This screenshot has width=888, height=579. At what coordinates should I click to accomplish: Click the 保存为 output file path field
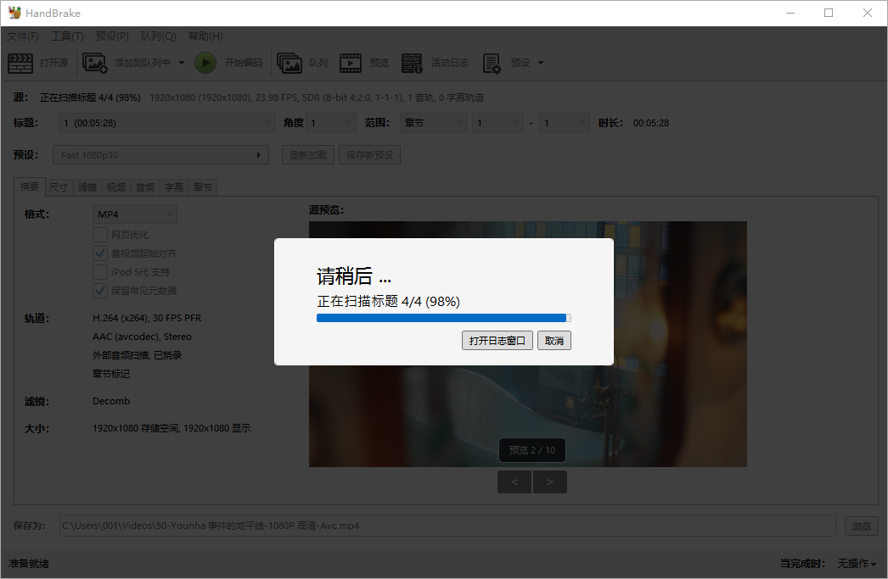(447, 526)
